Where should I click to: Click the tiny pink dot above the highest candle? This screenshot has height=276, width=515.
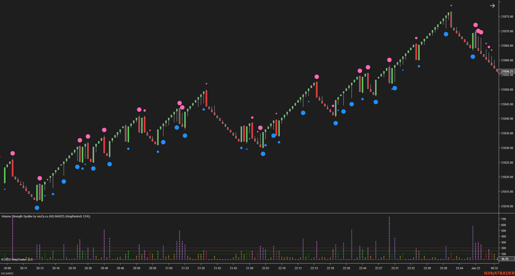(450, 5)
